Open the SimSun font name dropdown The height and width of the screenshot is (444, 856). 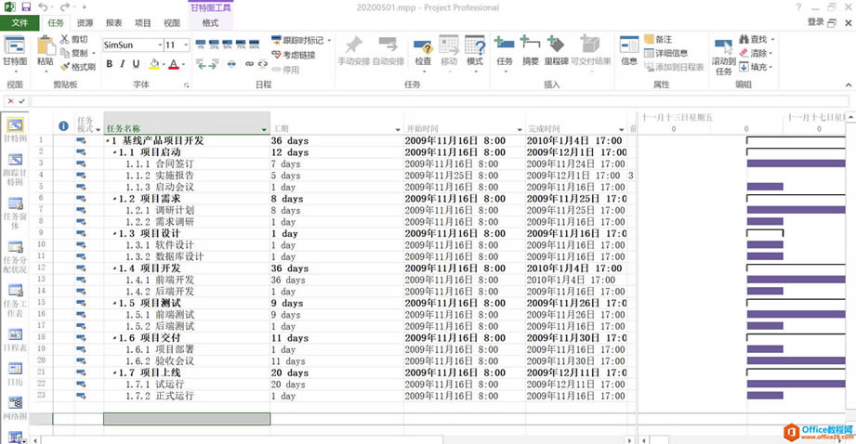click(157, 45)
